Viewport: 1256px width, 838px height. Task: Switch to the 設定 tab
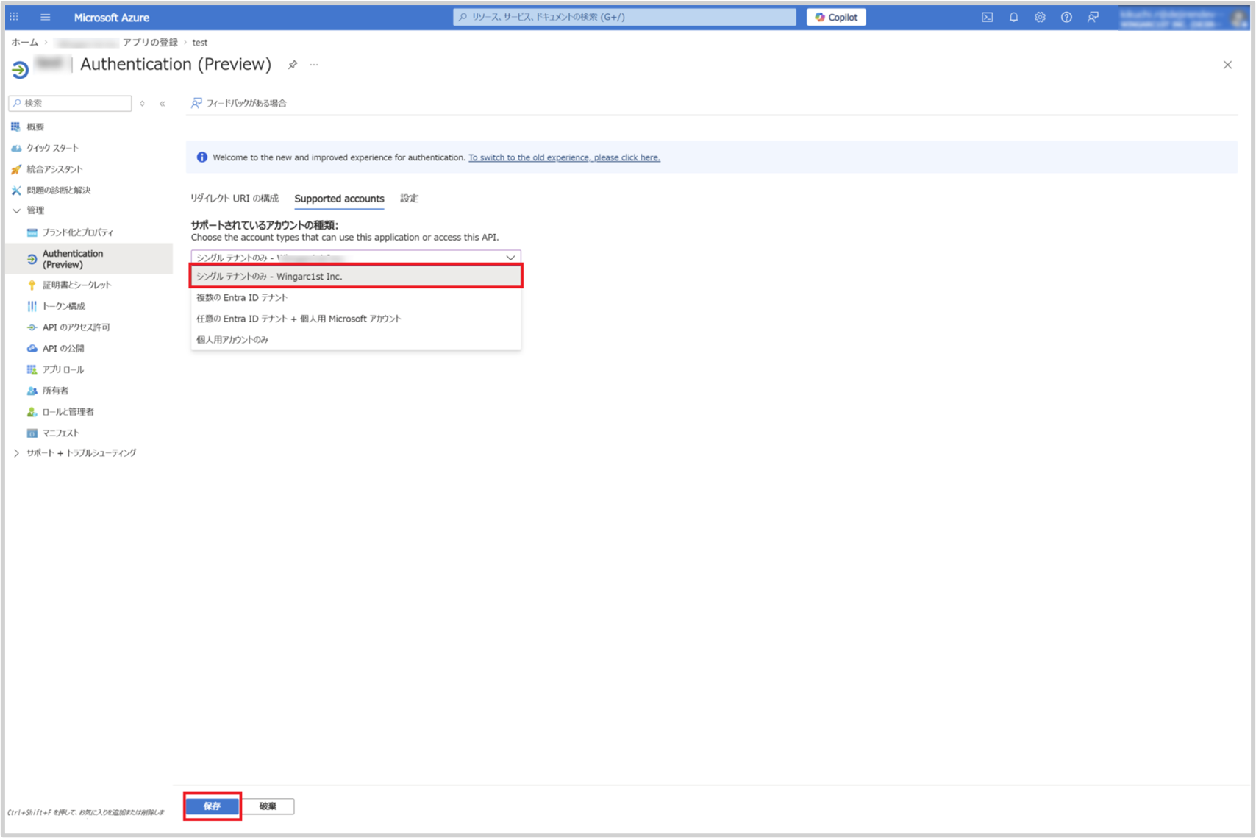click(409, 199)
